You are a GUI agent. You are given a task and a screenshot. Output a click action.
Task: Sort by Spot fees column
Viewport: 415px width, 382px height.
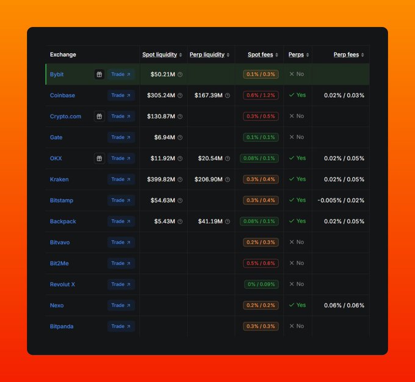[x=263, y=54]
